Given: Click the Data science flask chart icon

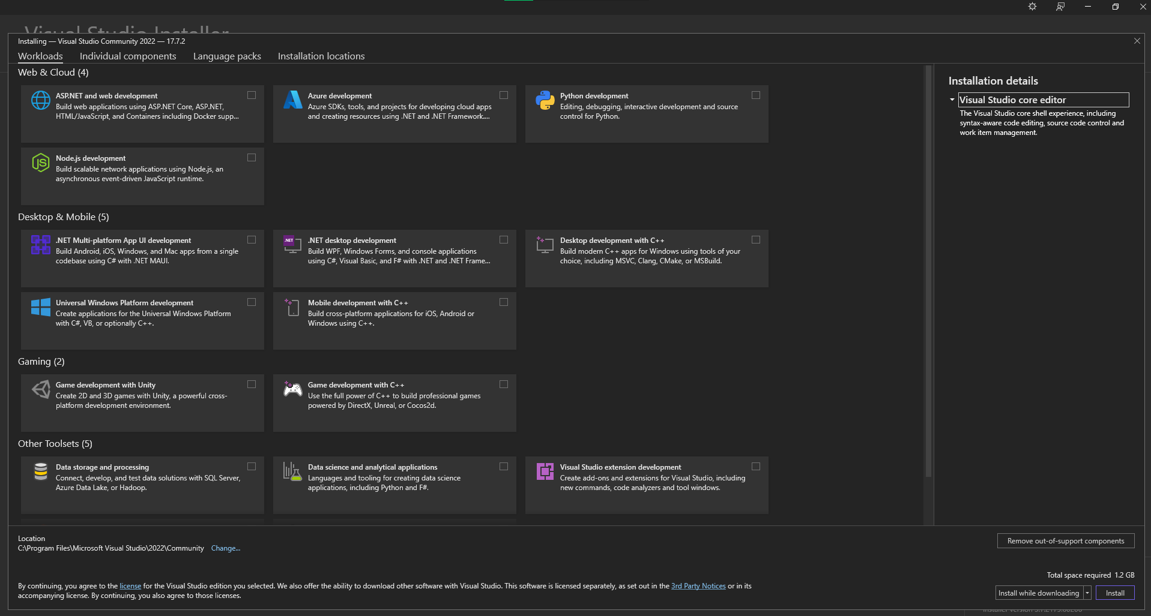Looking at the screenshot, I should 293,471.
